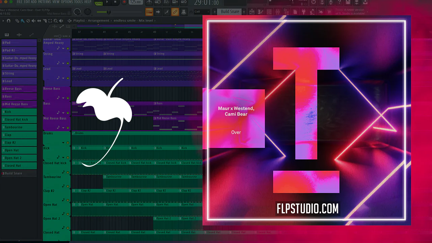Image resolution: width=432 pixels, height=243 pixels.
Task: Open the EDIT menu
Action: (x=27, y=2)
